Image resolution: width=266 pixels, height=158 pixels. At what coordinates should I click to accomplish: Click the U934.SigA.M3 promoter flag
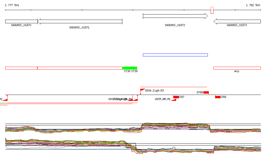(142, 90)
